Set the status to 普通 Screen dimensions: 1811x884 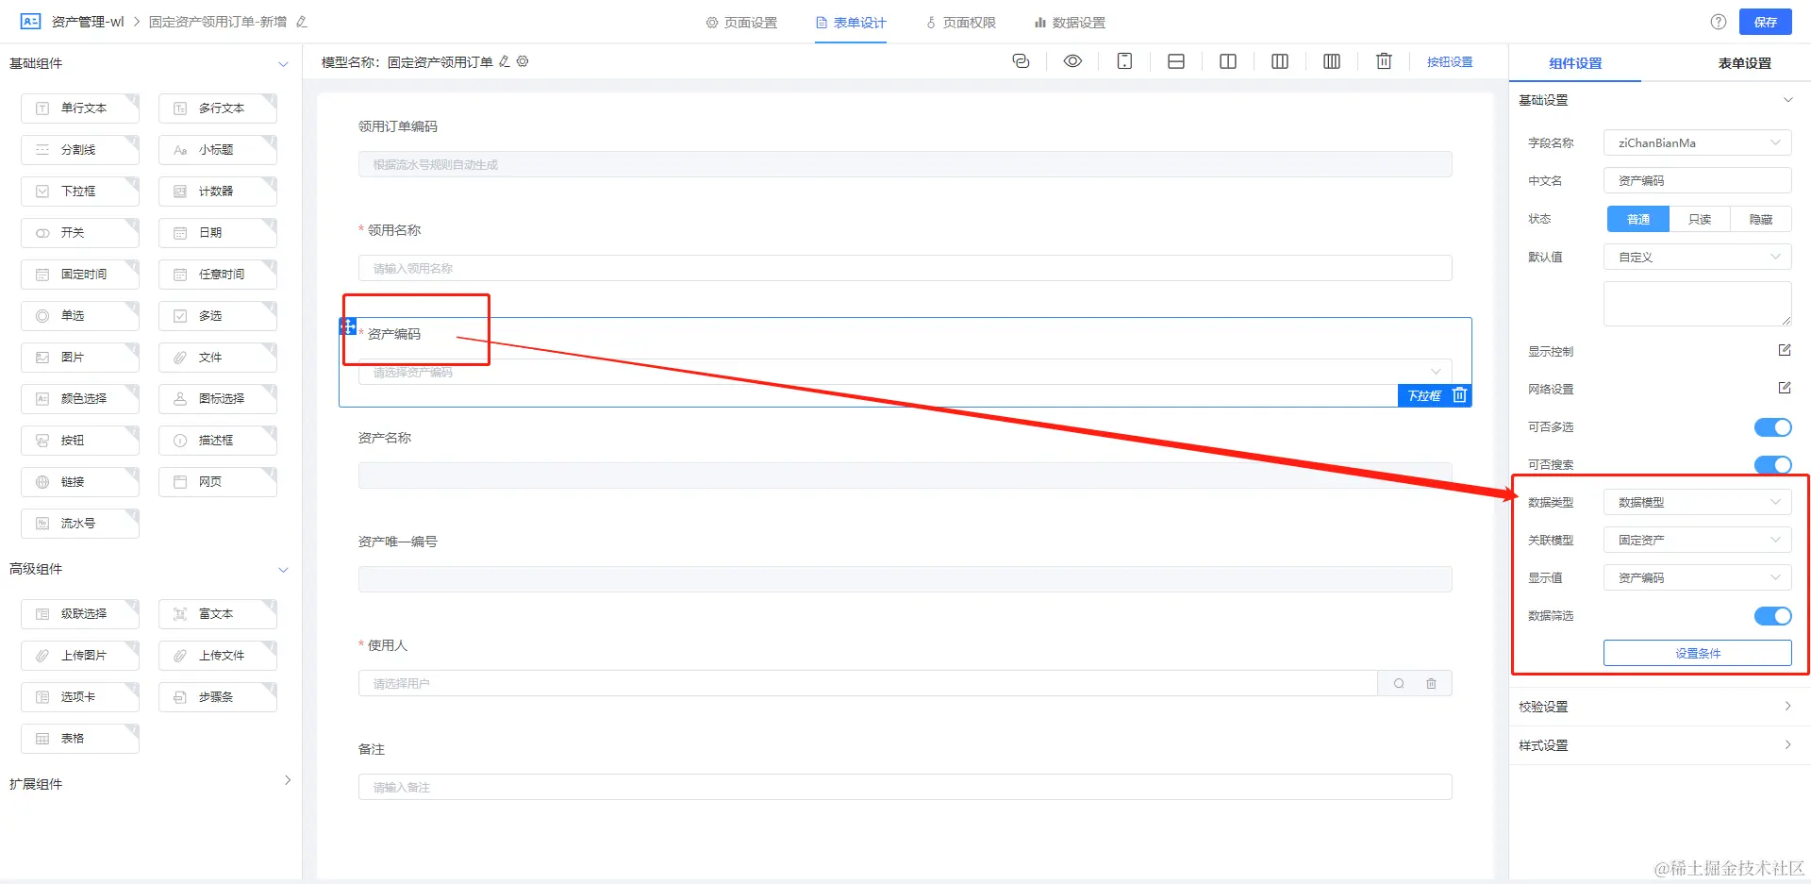pos(1638,219)
